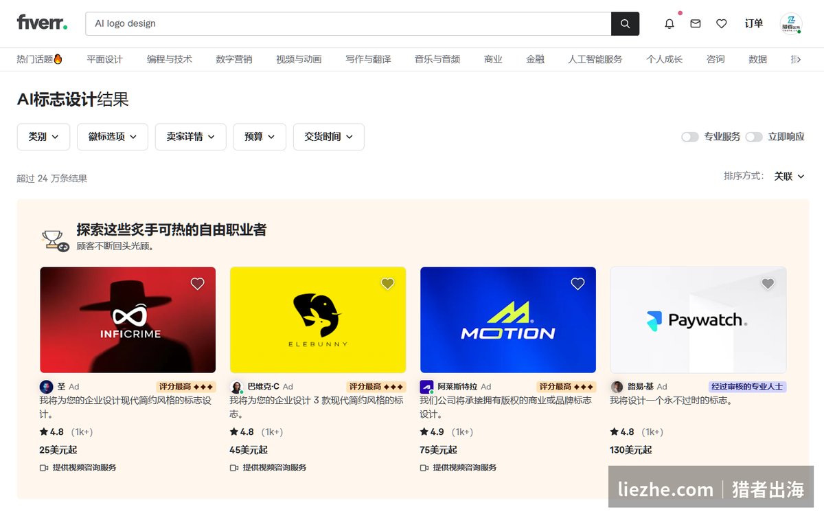
Task: Open the 热门话题 category
Action: point(40,59)
